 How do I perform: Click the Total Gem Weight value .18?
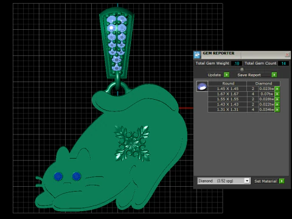pyautogui.click(x=237, y=63)
